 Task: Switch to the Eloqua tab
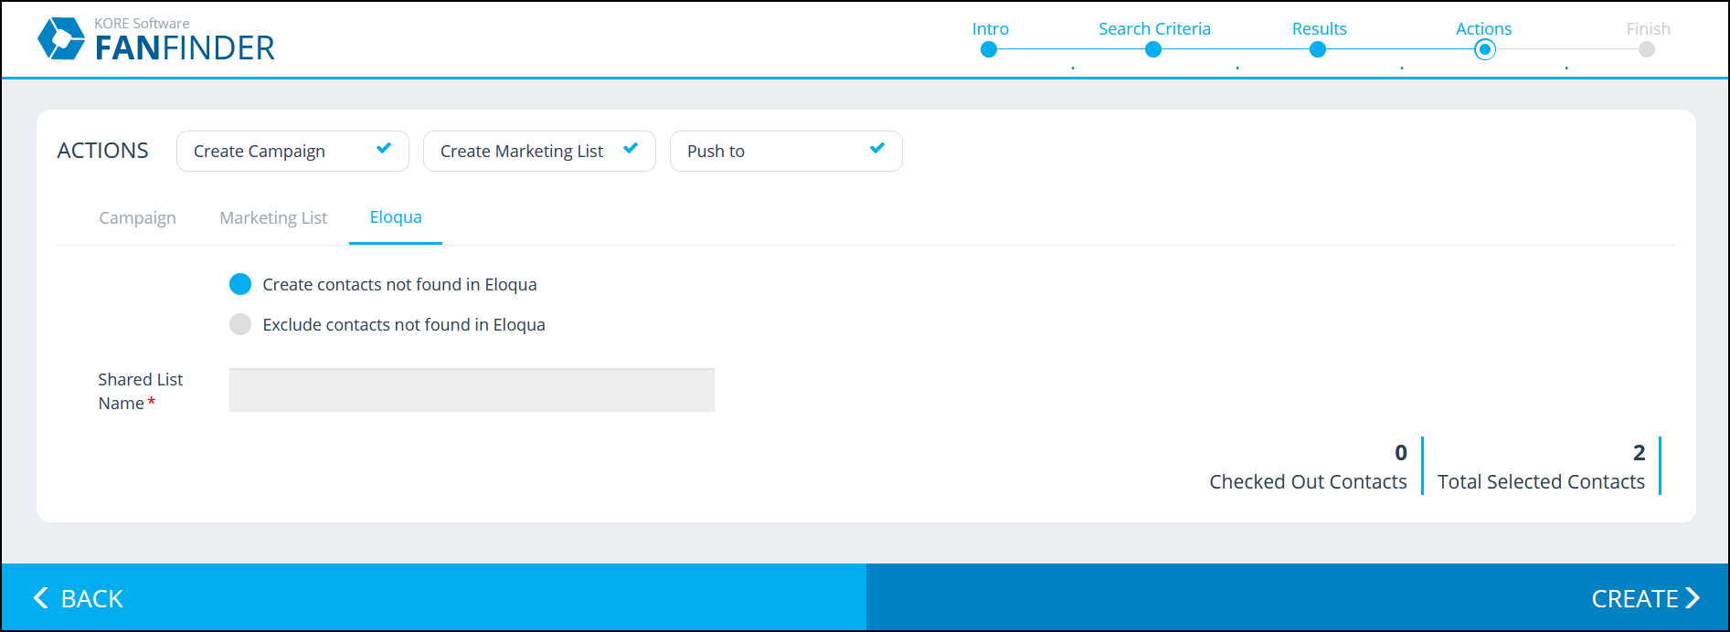point(396,217)
